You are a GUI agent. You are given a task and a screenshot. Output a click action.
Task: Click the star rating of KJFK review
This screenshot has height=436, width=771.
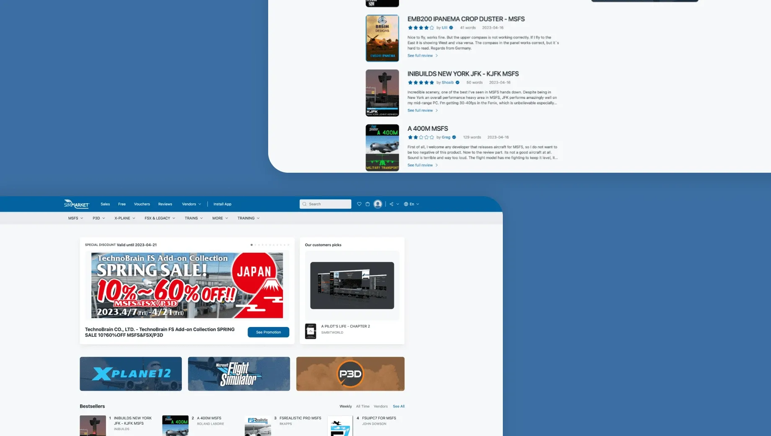coord(421,83)
